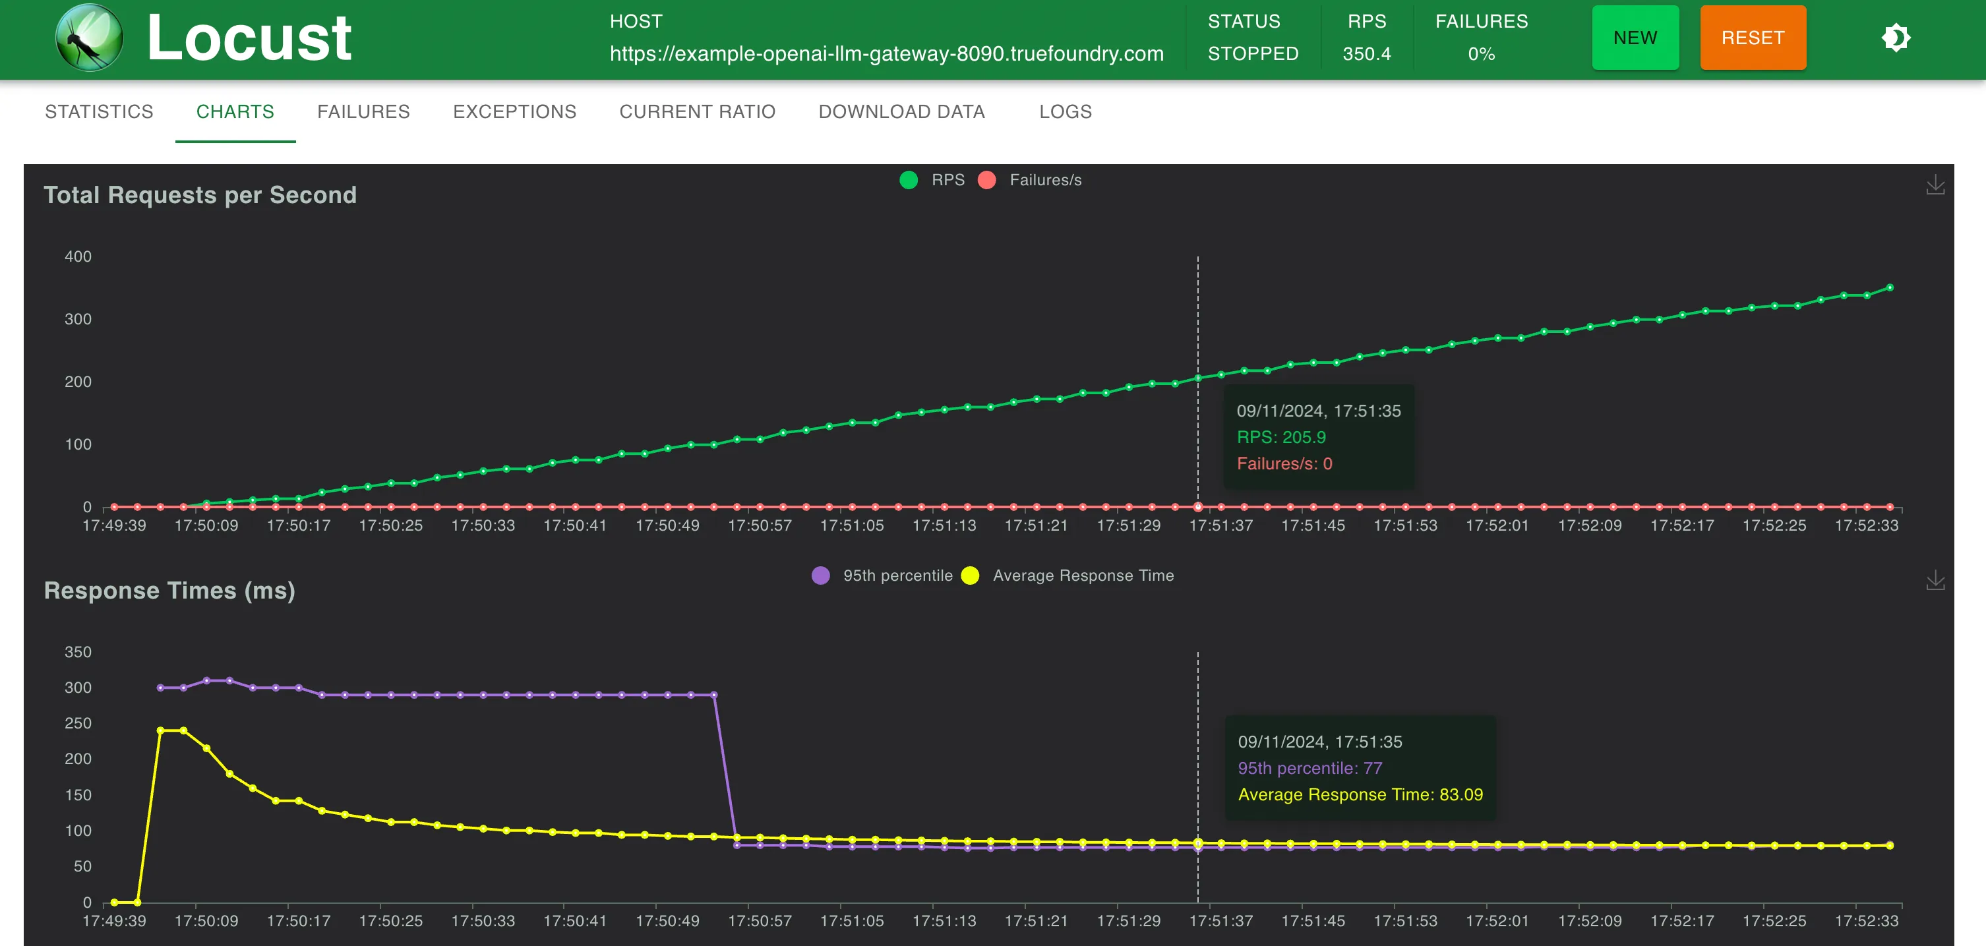Open the Logs tab
Viewport: 1986px width, 946px height.
click(1065, 112)
